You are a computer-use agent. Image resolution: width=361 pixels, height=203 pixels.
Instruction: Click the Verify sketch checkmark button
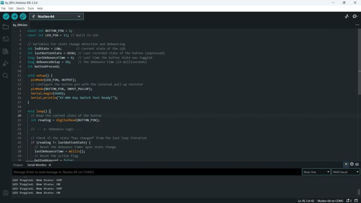[6, 17]
